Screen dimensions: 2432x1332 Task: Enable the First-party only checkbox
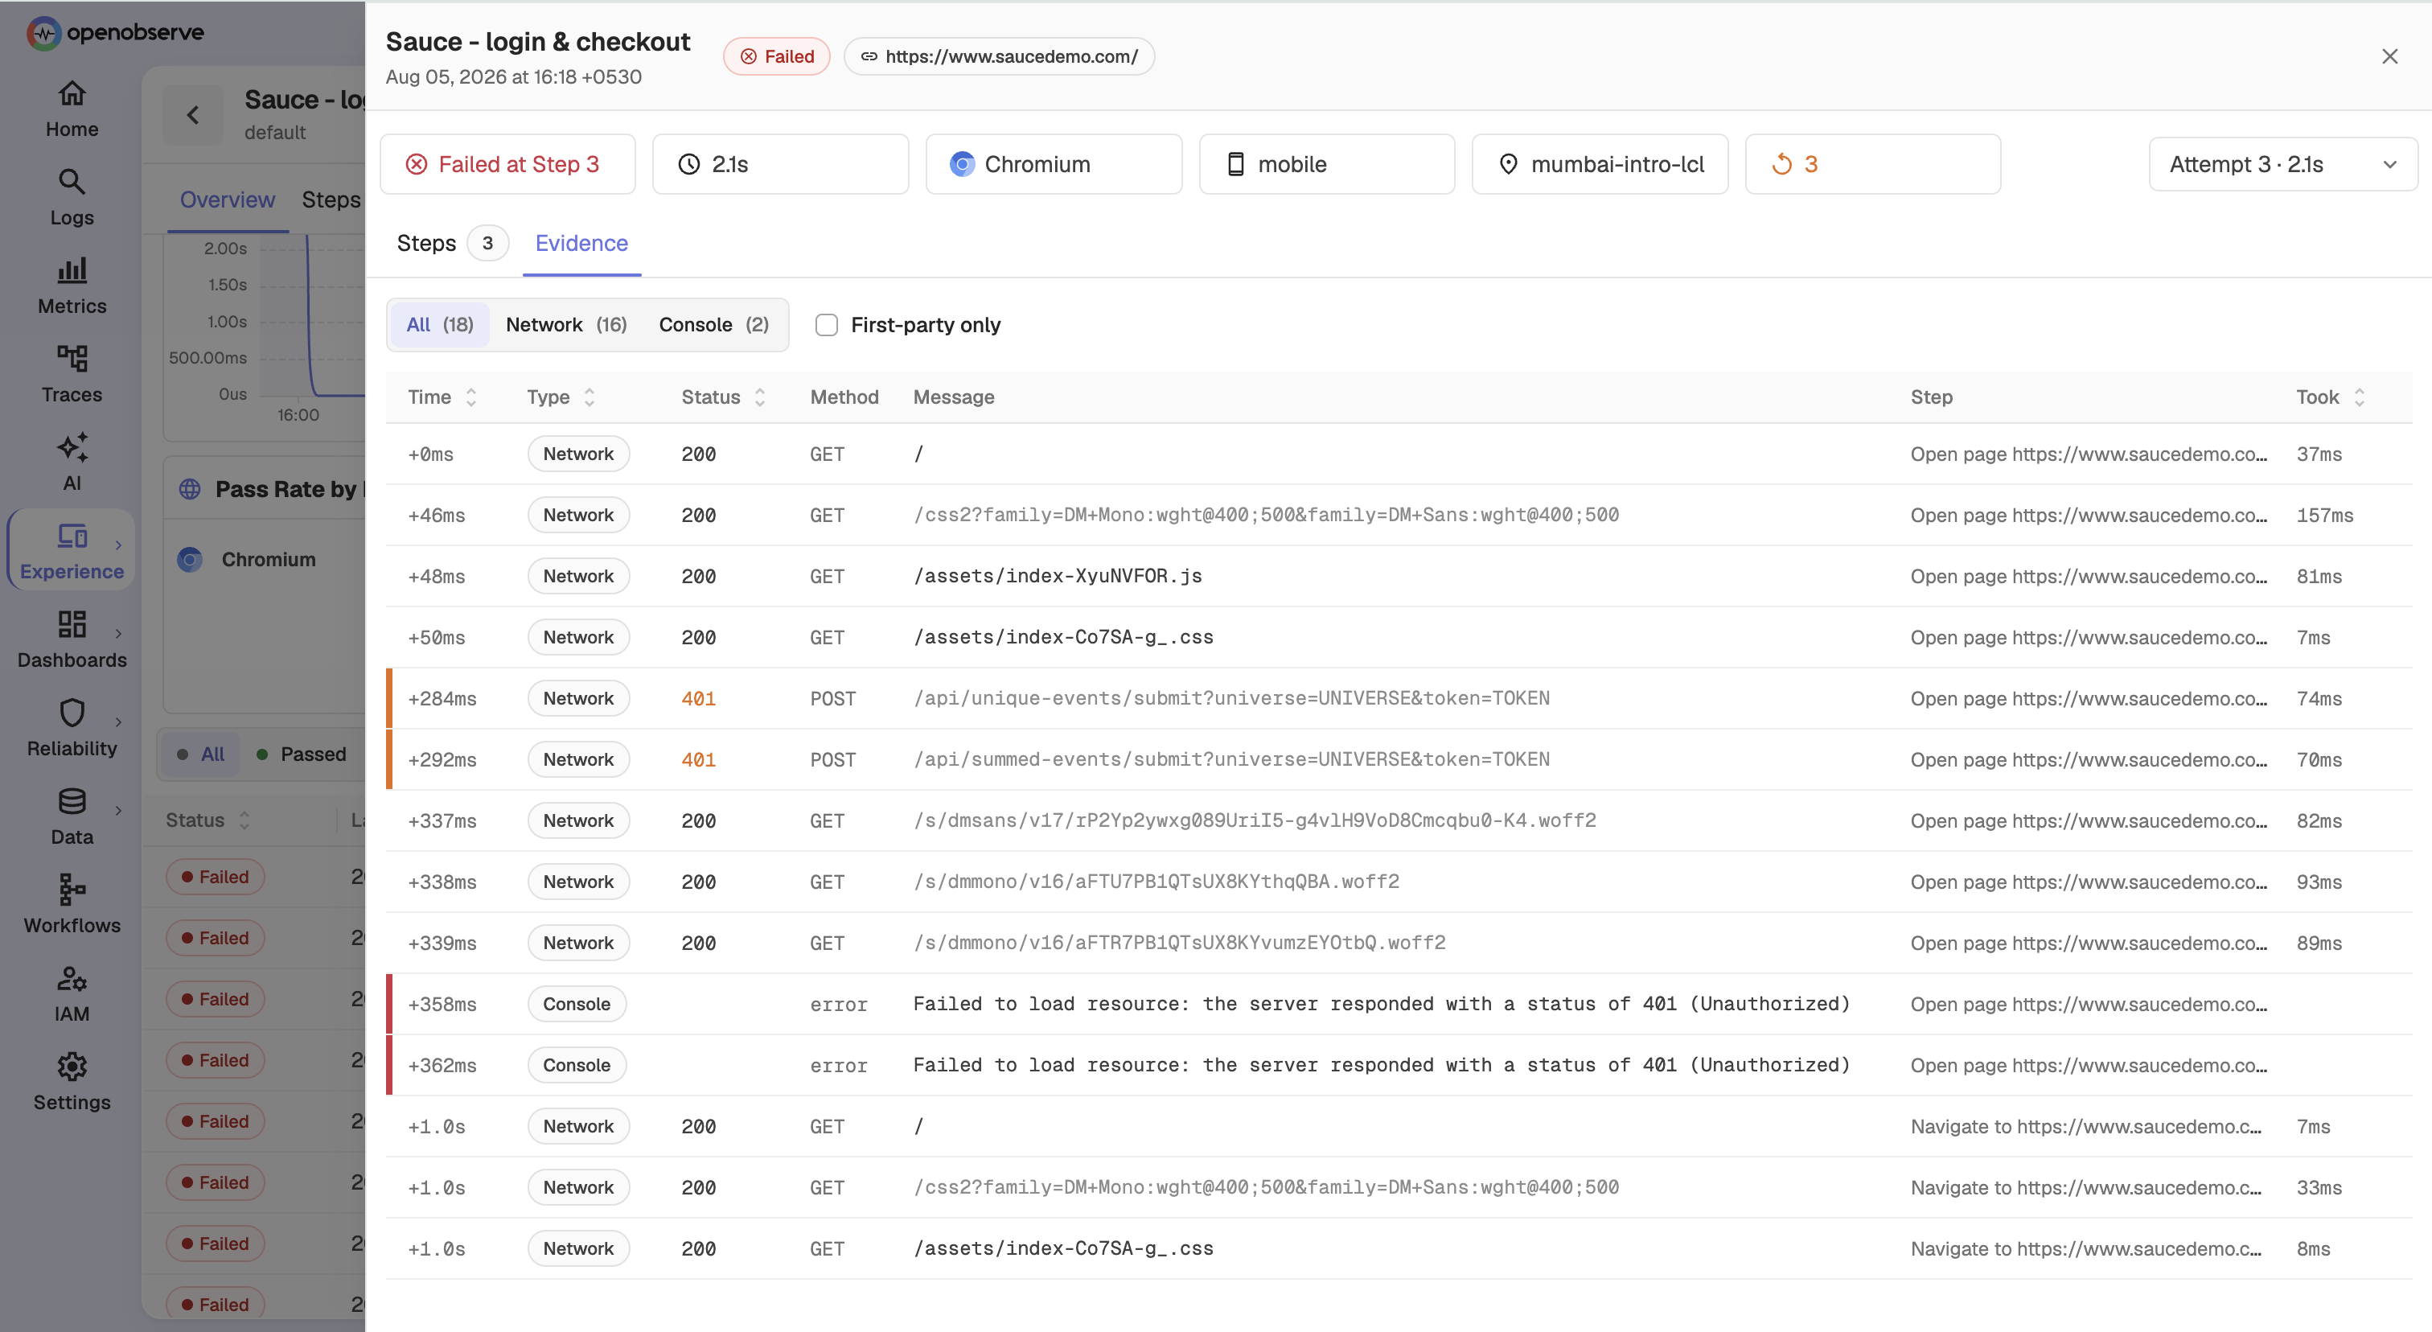pos(826,325)
